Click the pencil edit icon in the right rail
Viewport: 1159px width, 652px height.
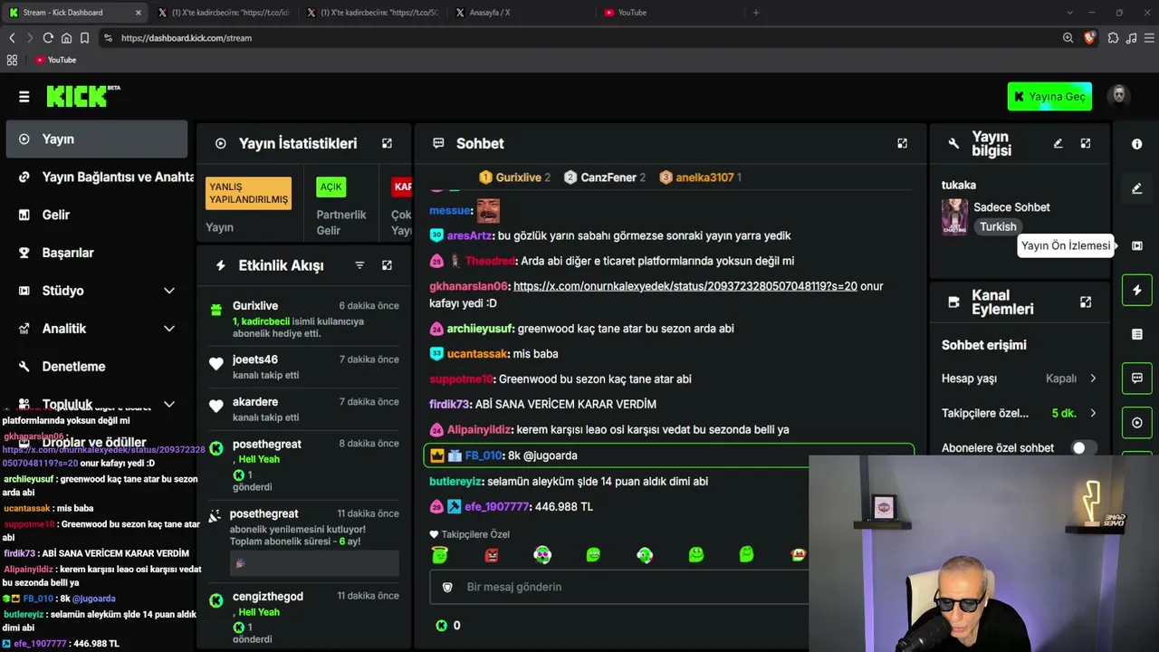pos(1137,188)
